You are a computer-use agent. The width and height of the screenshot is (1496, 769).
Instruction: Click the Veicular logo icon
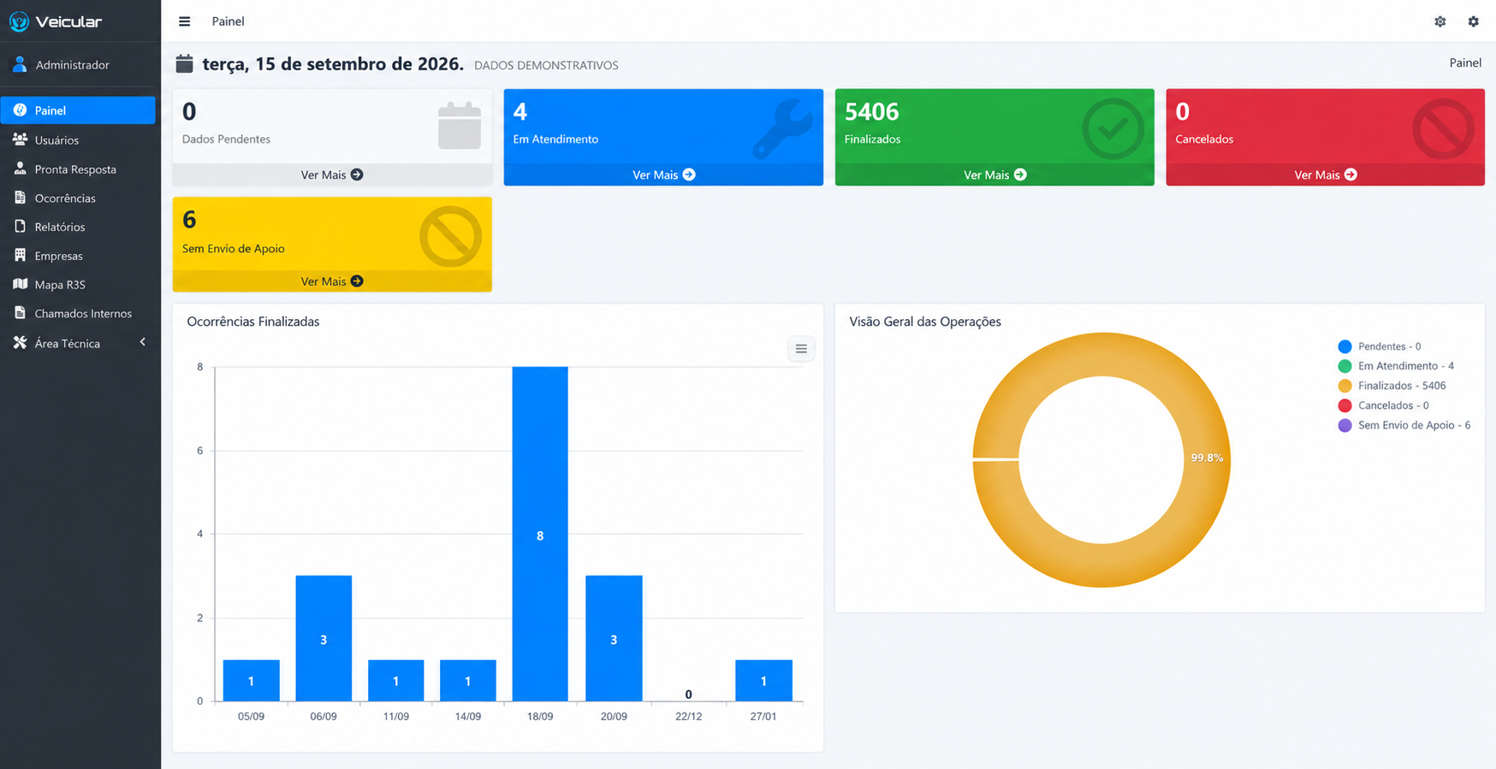pos(19,21)
